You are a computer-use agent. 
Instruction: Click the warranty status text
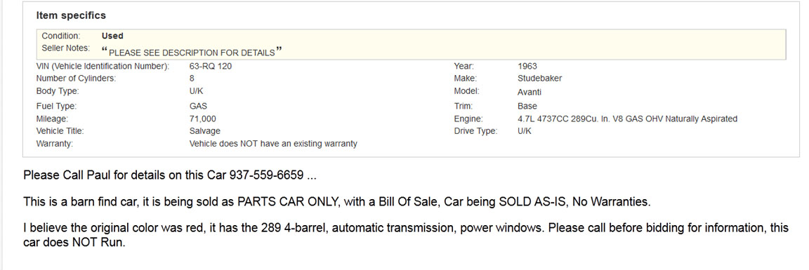[273, 144]
